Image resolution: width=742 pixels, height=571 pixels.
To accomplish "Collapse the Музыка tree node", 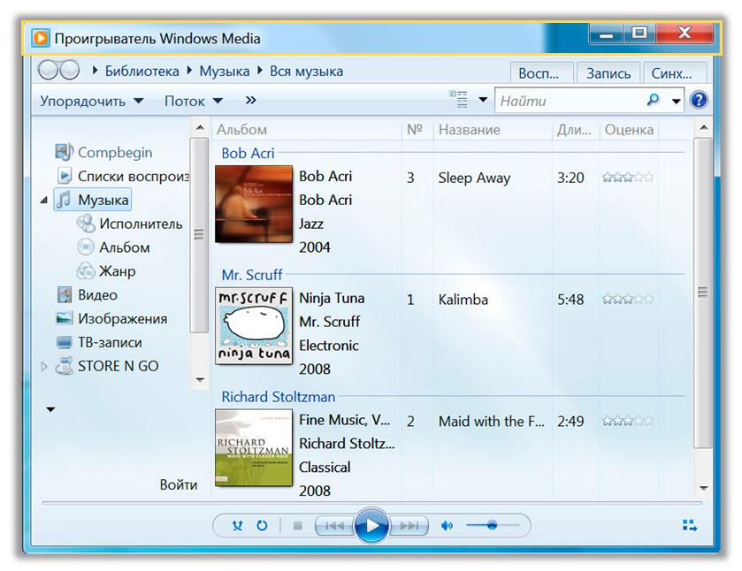I will pos(44,200).
